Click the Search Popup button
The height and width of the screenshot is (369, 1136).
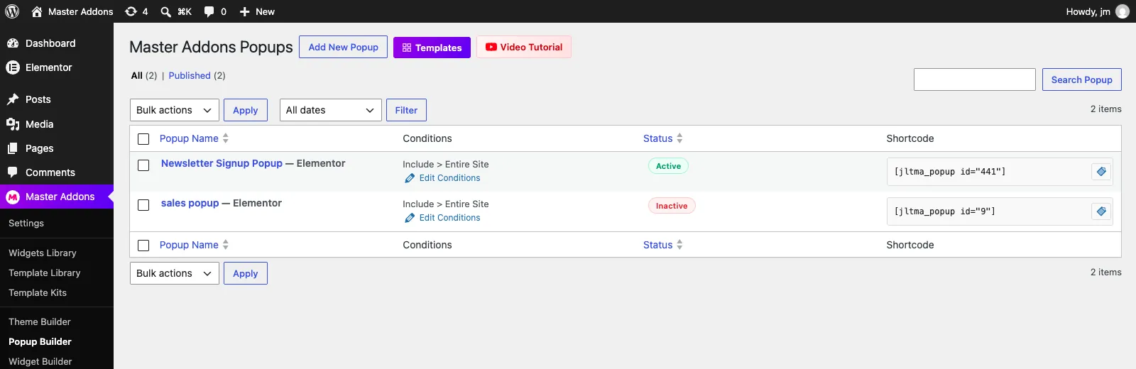point(1082,79)
